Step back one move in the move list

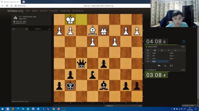pos(162,50)
